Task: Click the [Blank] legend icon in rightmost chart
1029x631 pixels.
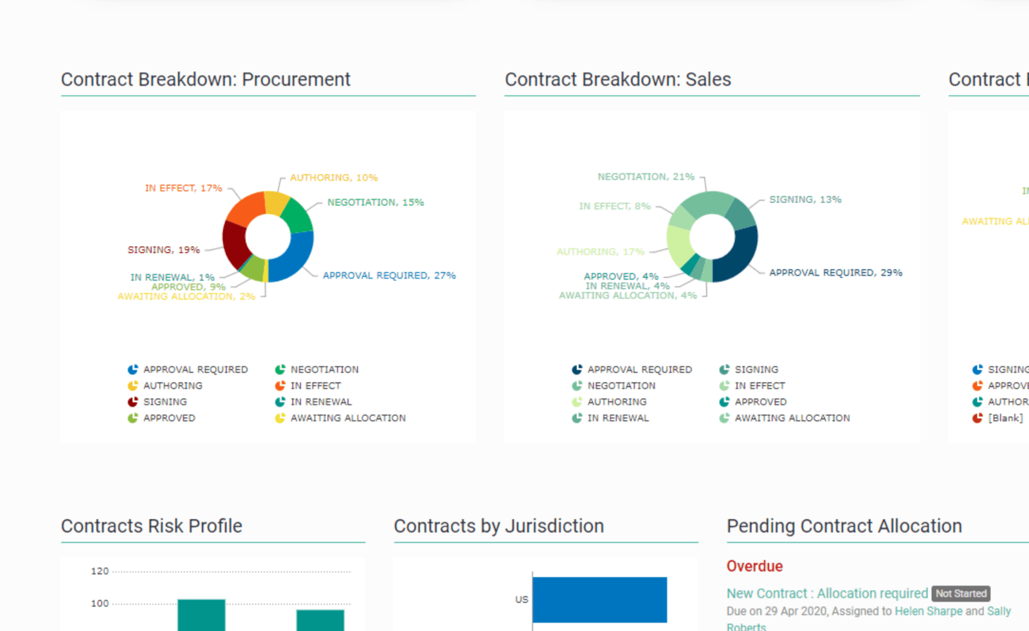Action: 976,418
